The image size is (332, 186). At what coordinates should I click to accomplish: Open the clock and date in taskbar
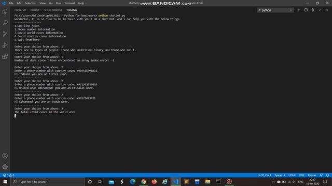click(x=312, y=181)
